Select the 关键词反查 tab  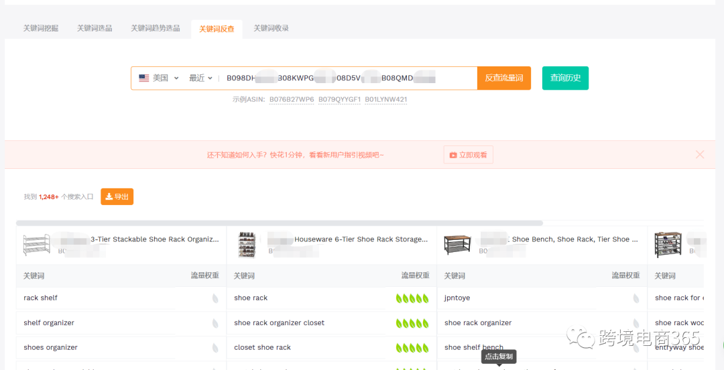click(217, 29)
